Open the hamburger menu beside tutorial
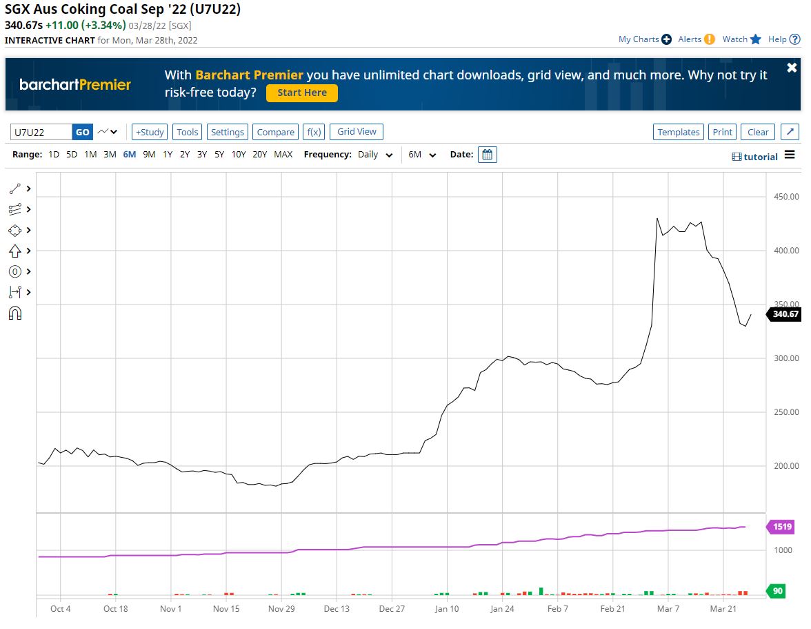This screenshot has width=811, height=629. (x=790, y=155)
